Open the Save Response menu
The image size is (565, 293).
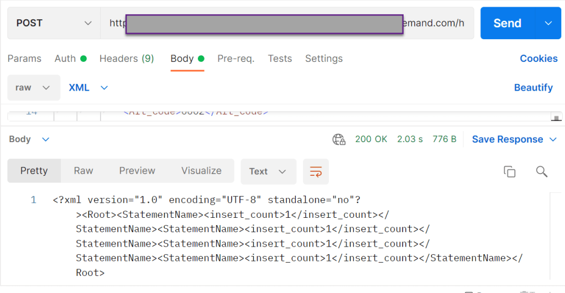(x=514, y=139)
